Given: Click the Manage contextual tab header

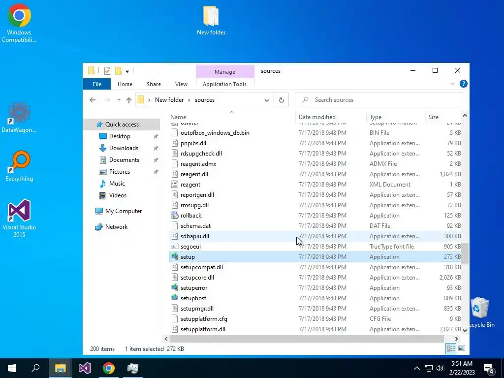Looking at the screenshot, I should (224, 72).
